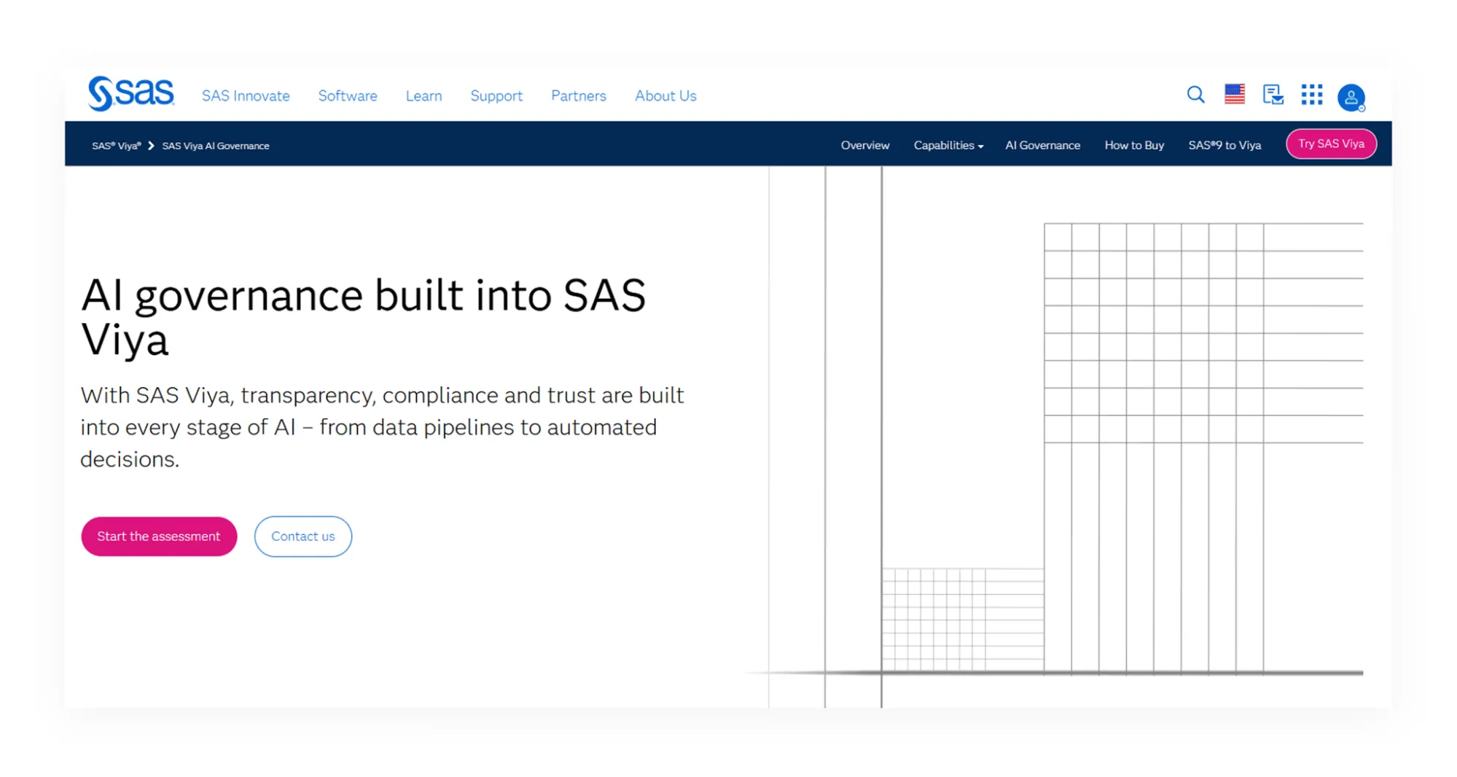This screenshot has height=777, width=1457.
Task: Open the About Us menu
Action: click(x=665, y=95)
